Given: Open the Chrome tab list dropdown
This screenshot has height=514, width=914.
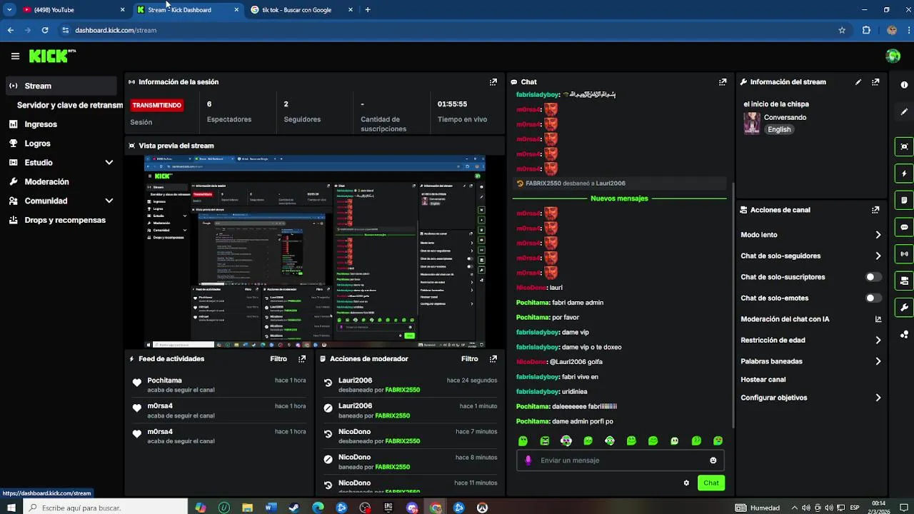Looking at the screenshot, I should click(9, 10).
